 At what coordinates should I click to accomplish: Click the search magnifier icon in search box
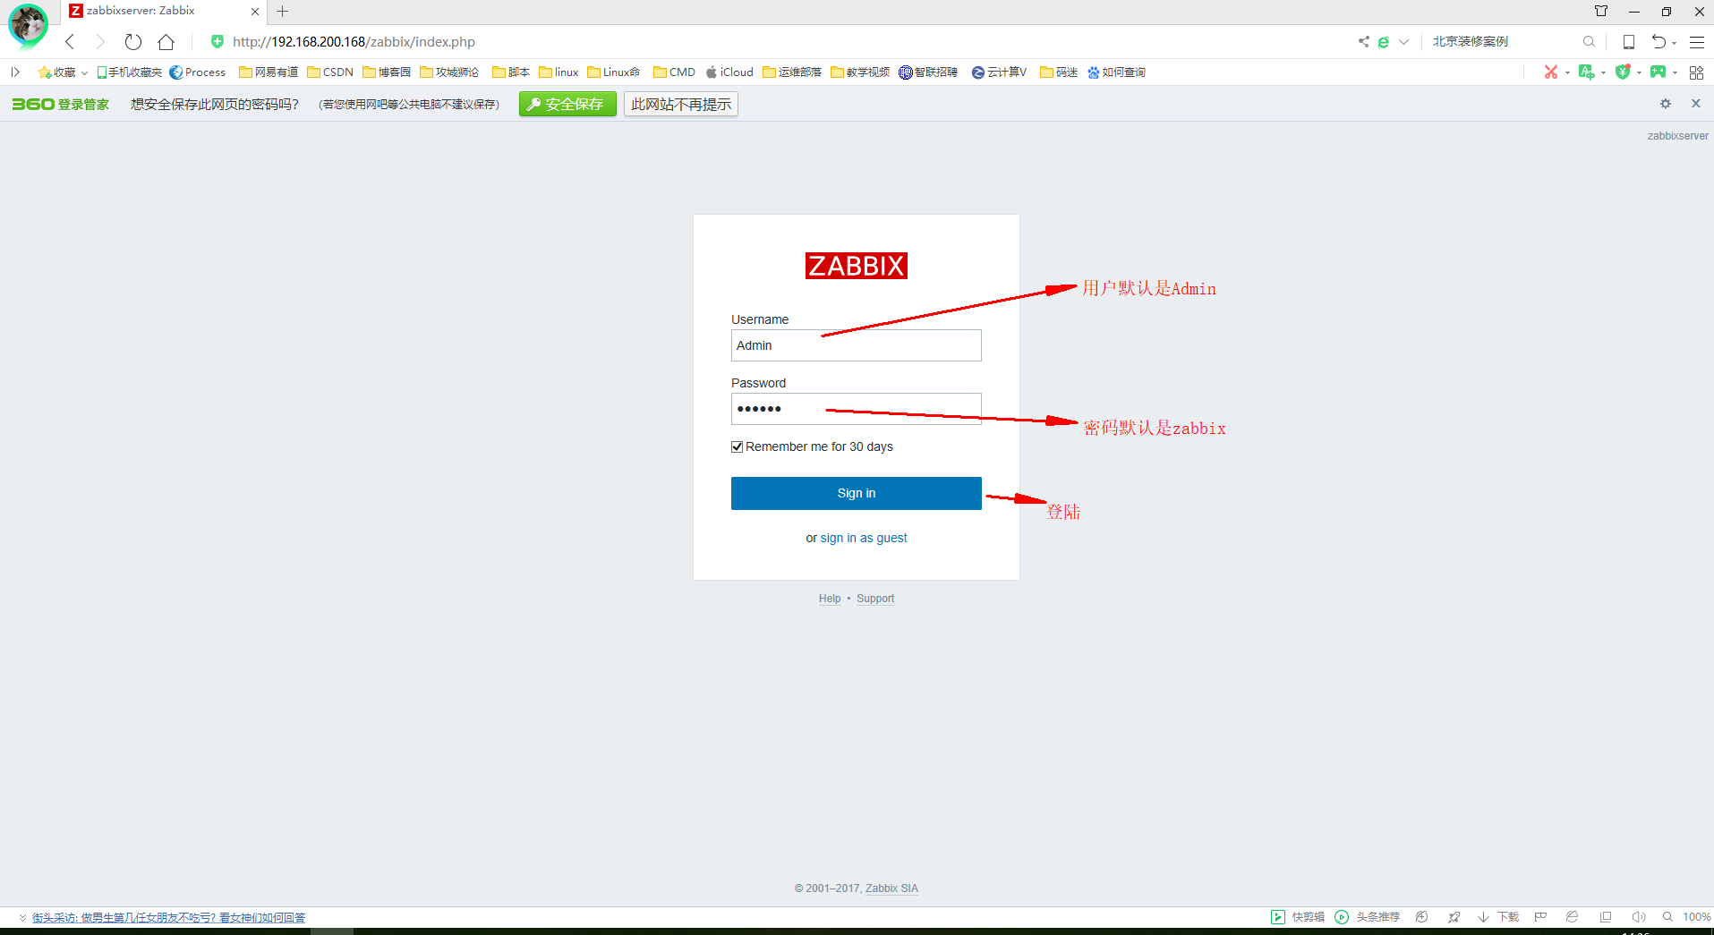click(x=1589, y=41)
